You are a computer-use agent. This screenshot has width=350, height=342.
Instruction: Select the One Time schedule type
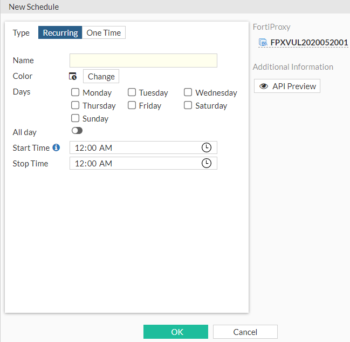[104, 32]
